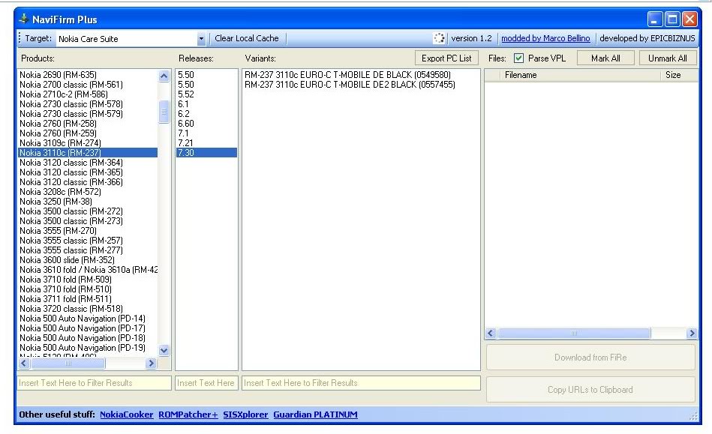Click the Products filter text field

point(94,383)
